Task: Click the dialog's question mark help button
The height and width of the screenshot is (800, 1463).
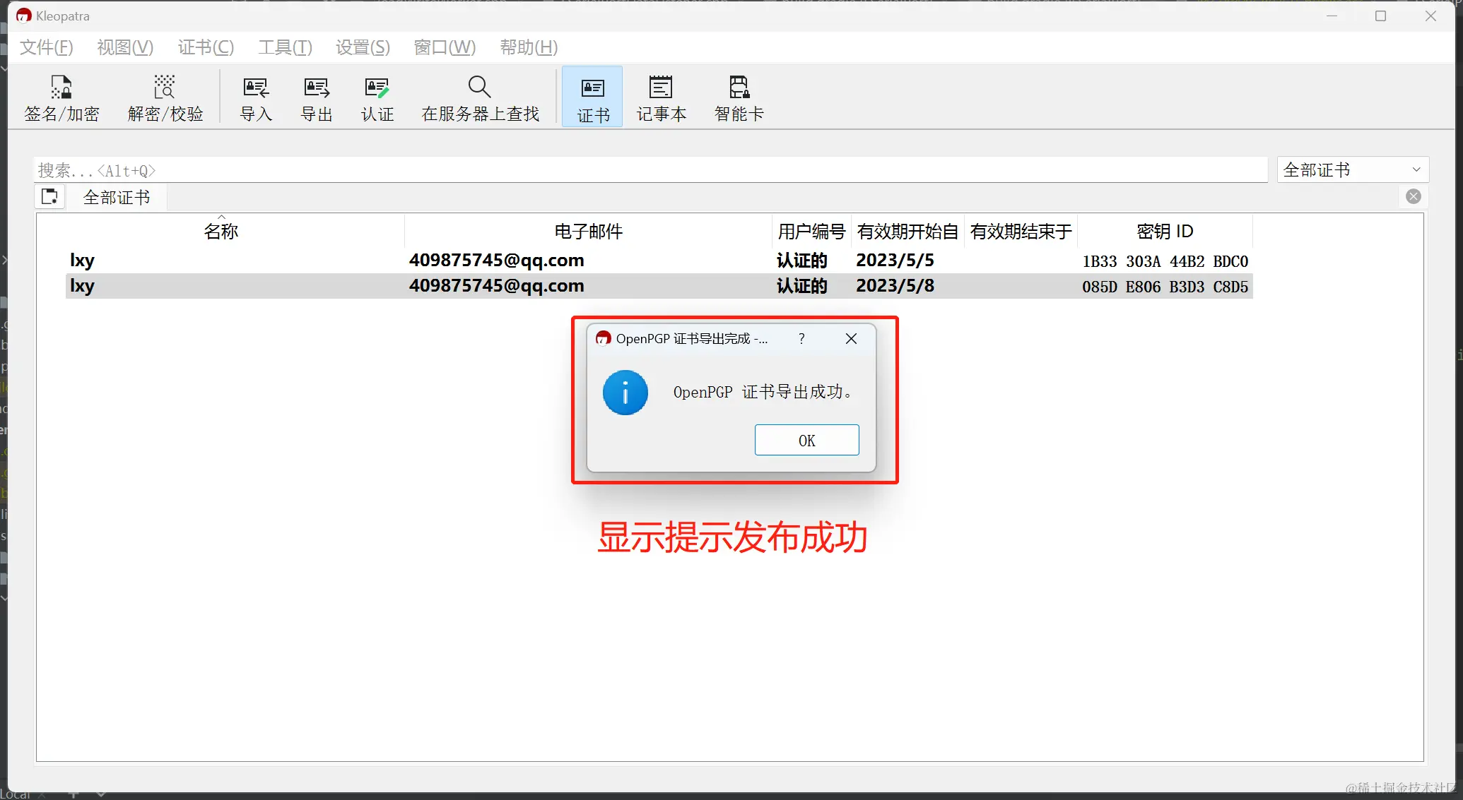Action: 801,339
